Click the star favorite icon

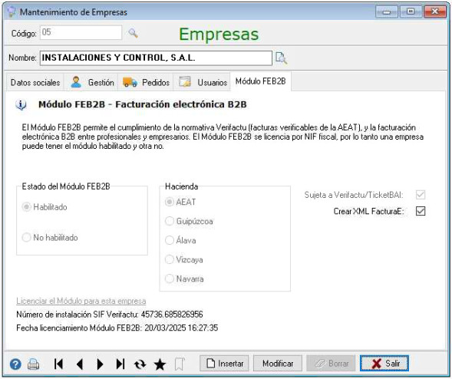[x=160, y=364]
